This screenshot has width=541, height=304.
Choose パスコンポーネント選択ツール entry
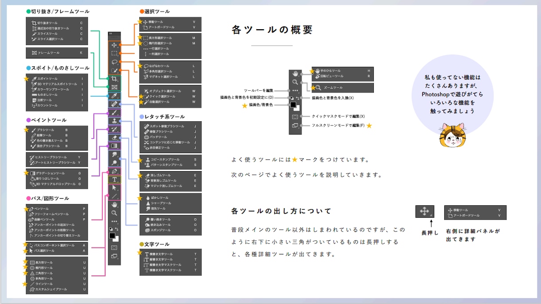coord(51,245)
